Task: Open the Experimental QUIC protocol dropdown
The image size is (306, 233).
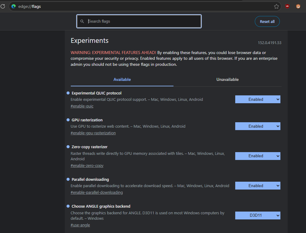Action: [258, 99]
